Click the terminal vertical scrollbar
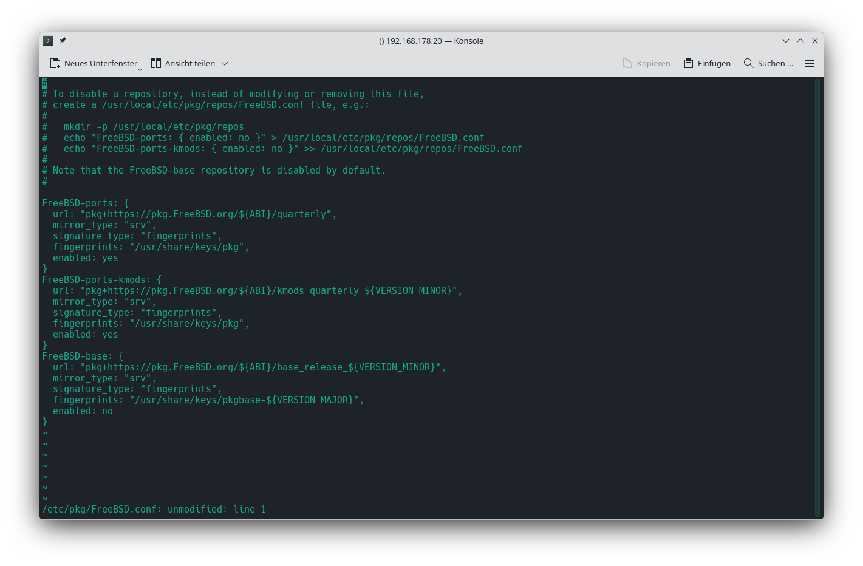Screen dimensions: 863x566 (817, 298)
